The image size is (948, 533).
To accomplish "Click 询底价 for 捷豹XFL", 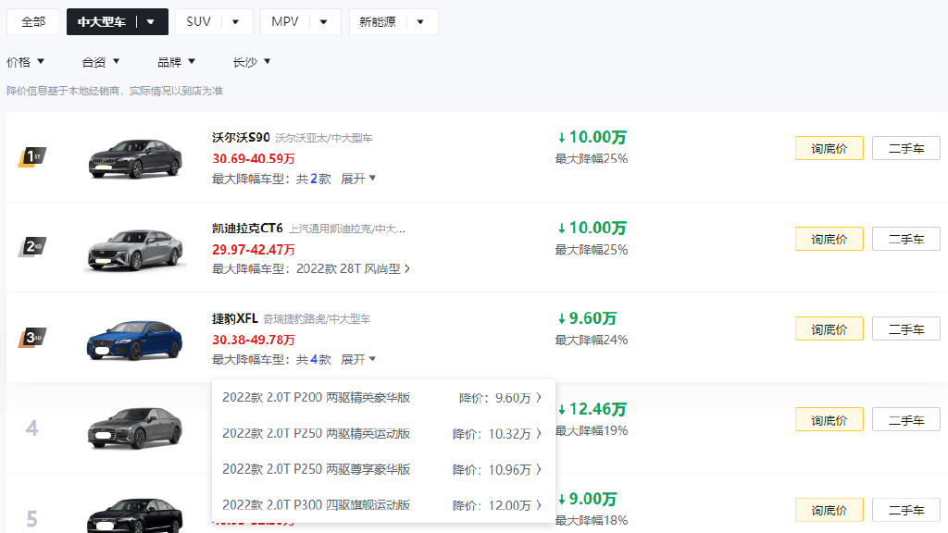I will click(829, 328).
